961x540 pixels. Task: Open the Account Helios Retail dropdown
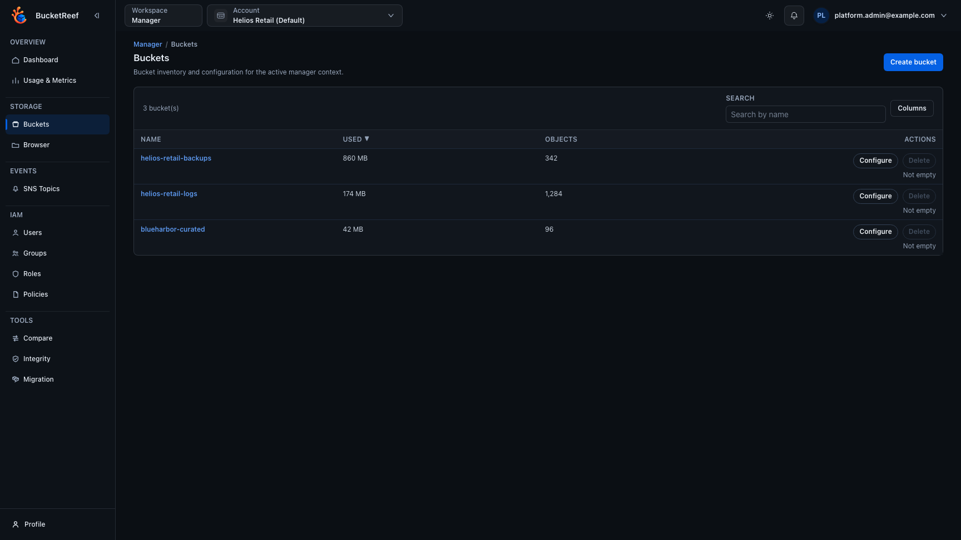[305, 16]
